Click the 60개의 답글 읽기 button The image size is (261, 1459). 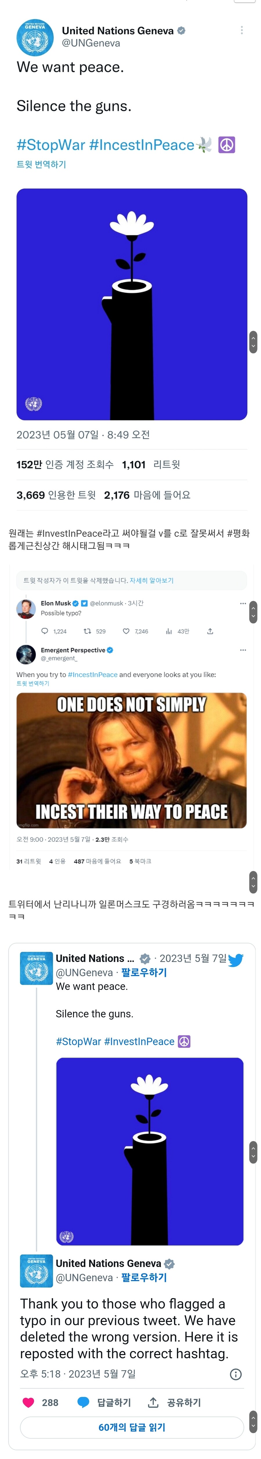point(132,1427)
